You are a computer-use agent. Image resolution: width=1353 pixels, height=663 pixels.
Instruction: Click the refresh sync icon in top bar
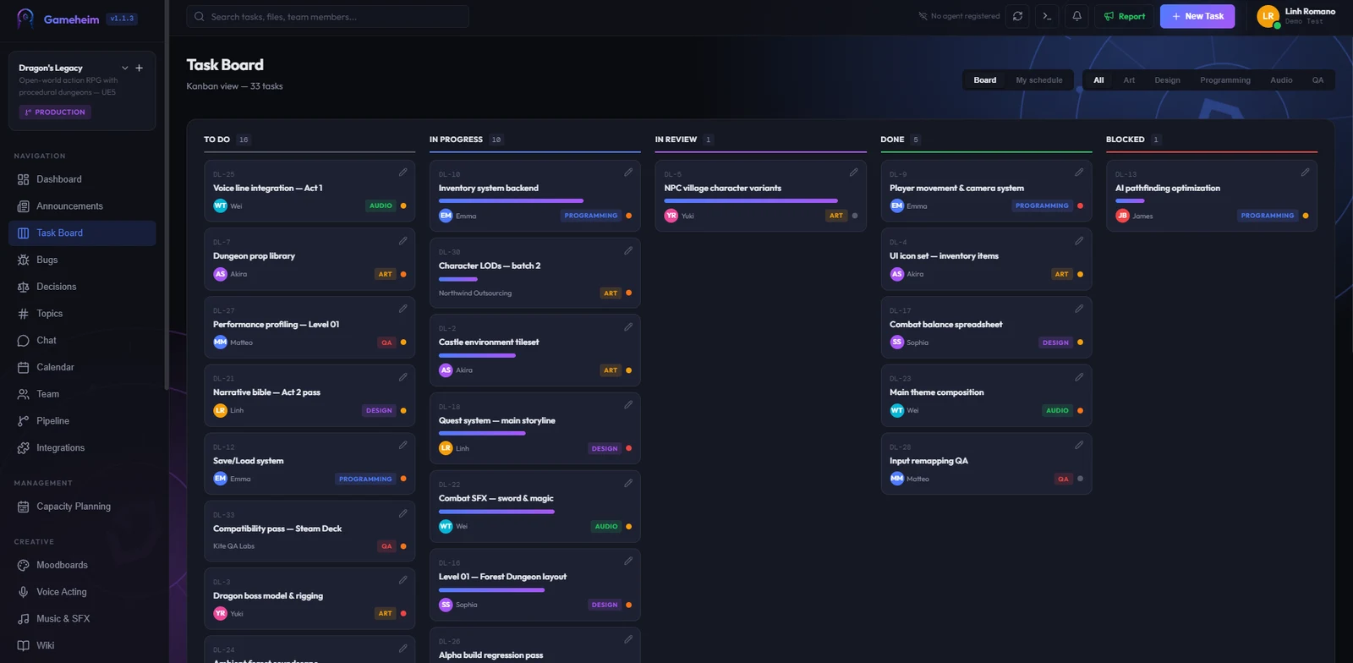[x=1017, y=16]
